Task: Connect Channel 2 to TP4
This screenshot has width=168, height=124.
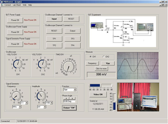Action: 73,45
